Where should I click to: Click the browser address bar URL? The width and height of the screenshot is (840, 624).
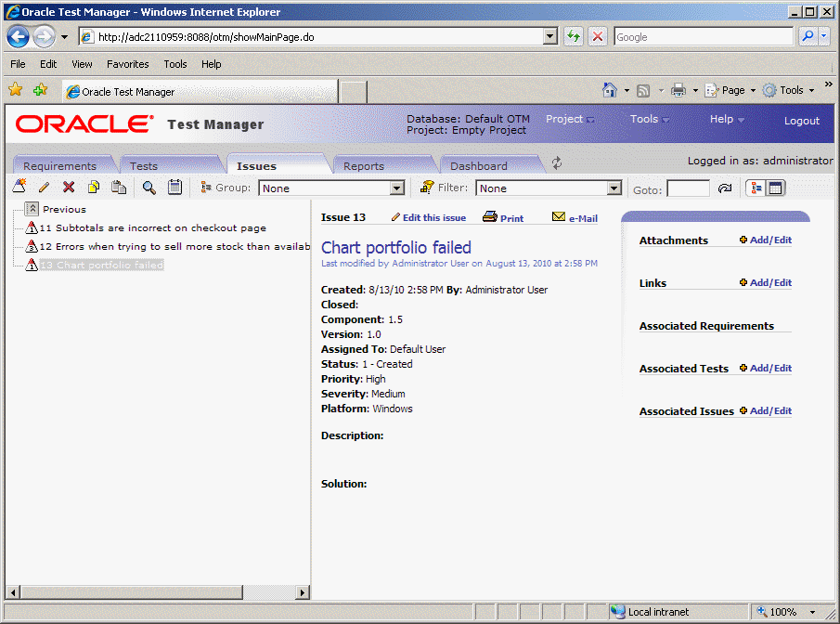point(318,36)
